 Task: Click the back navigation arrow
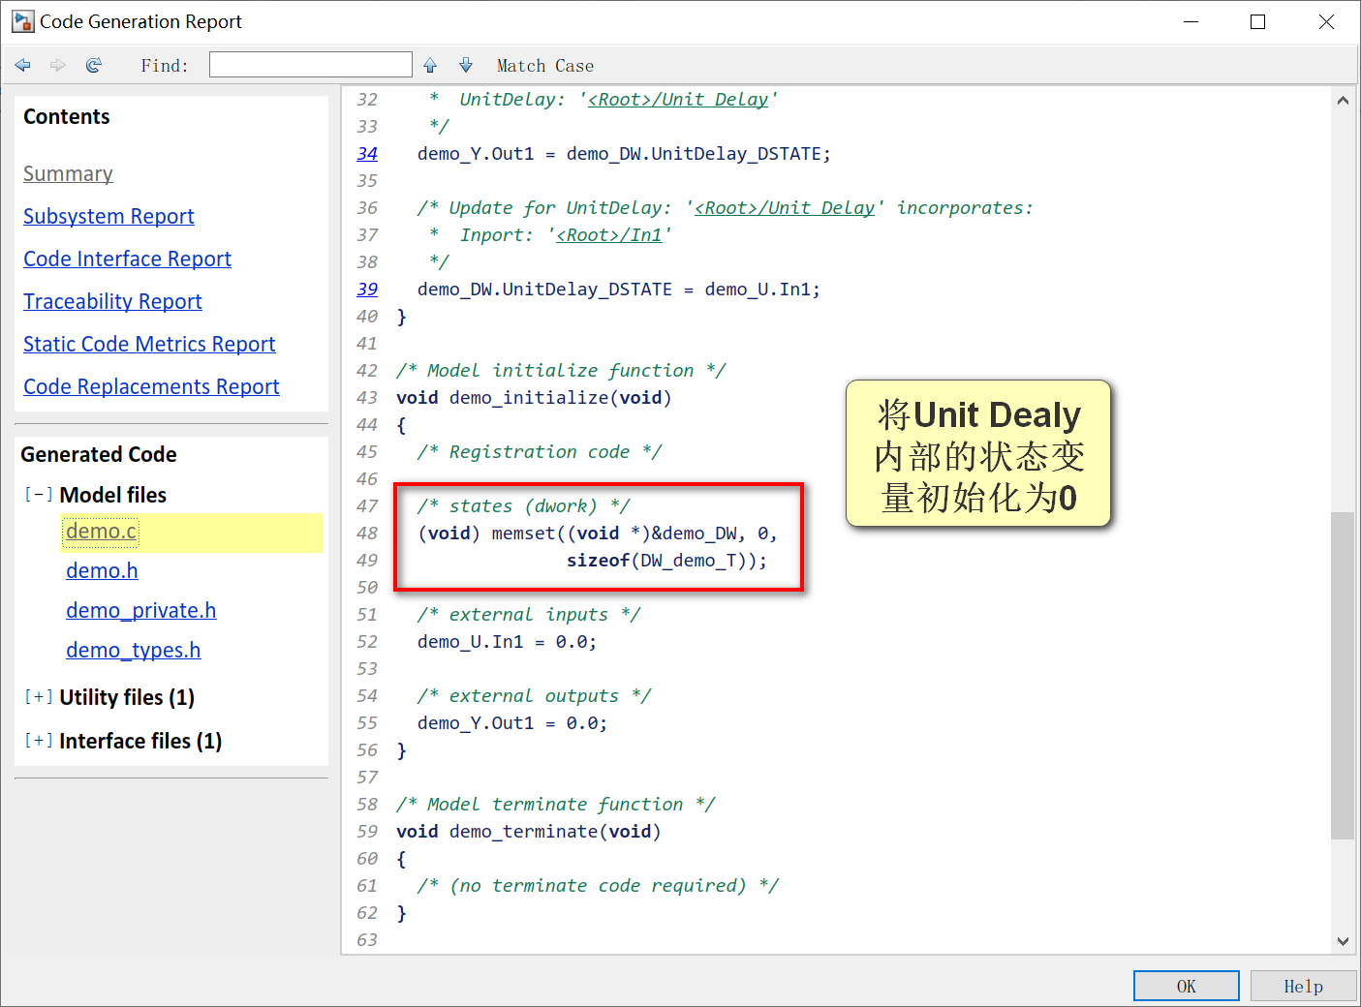click(x=22, y=65)
